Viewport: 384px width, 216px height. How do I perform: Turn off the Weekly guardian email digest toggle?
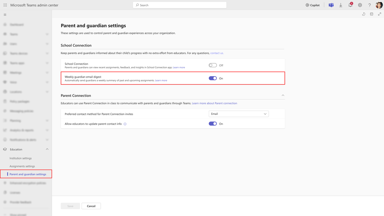point(213,78)
